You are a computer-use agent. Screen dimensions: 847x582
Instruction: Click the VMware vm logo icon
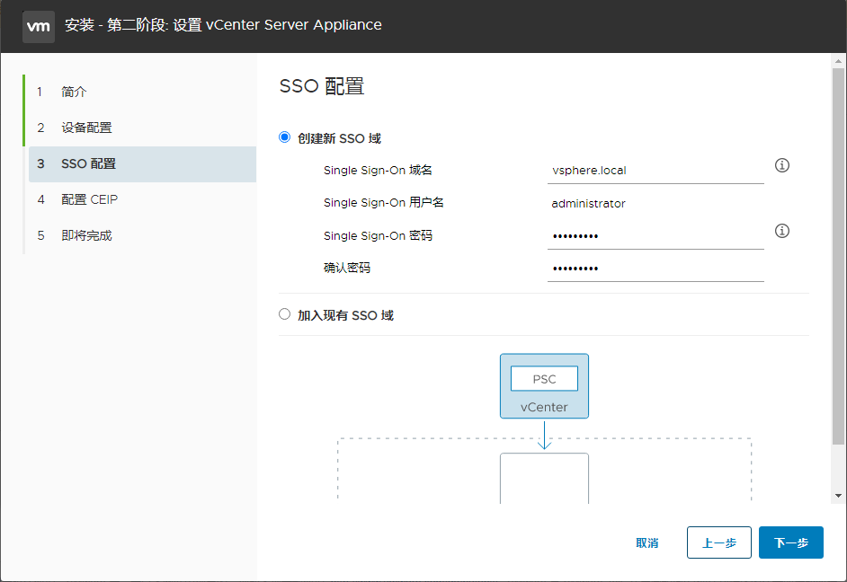[x=39, y=26]
